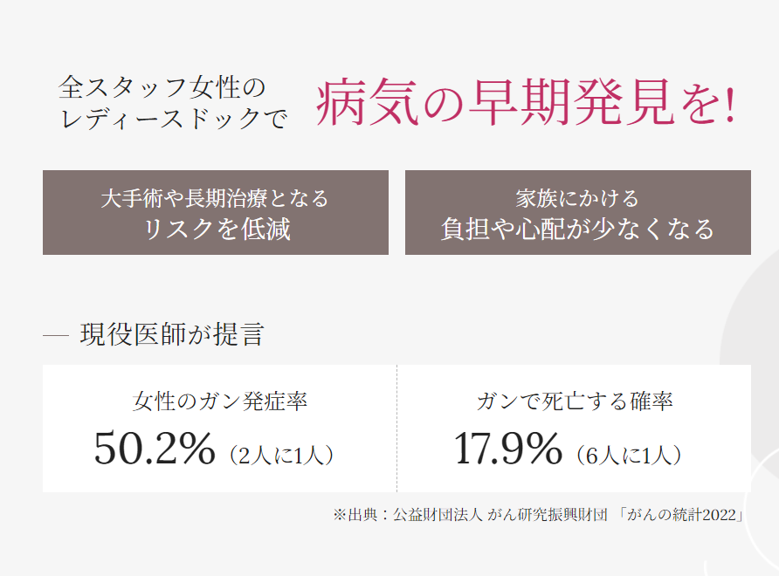The height and width of the screenshot is (576, 779).
Task: Click the ※出典 source citation text
Action: [x=539, y=514]
